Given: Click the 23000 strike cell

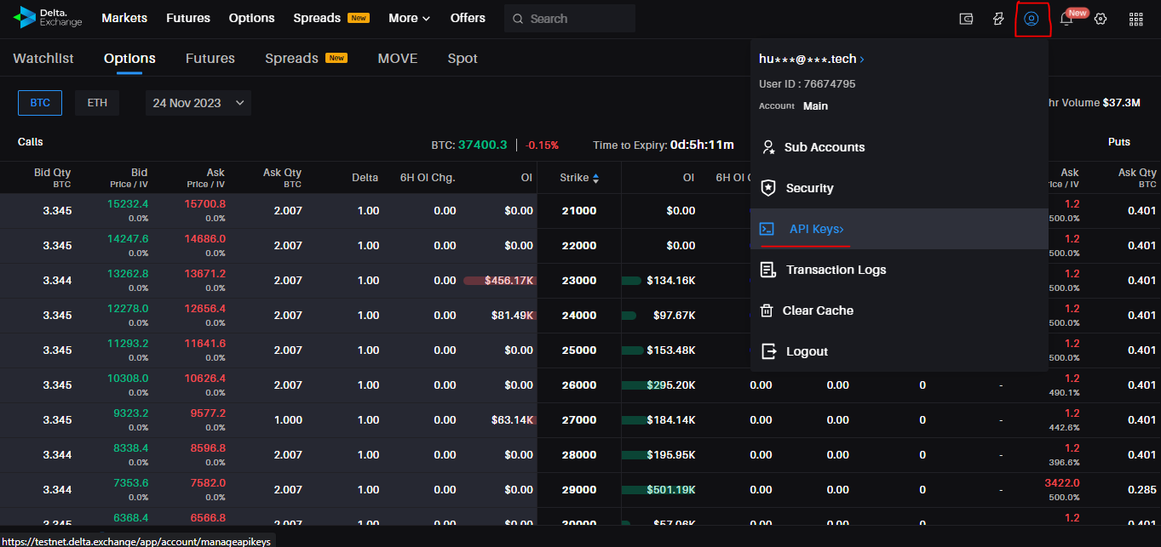Looking at the screenshot, I should coord(579,281).
